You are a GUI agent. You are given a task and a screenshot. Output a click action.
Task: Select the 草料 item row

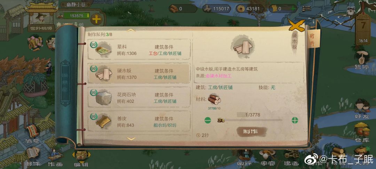(x=139, y=49)
